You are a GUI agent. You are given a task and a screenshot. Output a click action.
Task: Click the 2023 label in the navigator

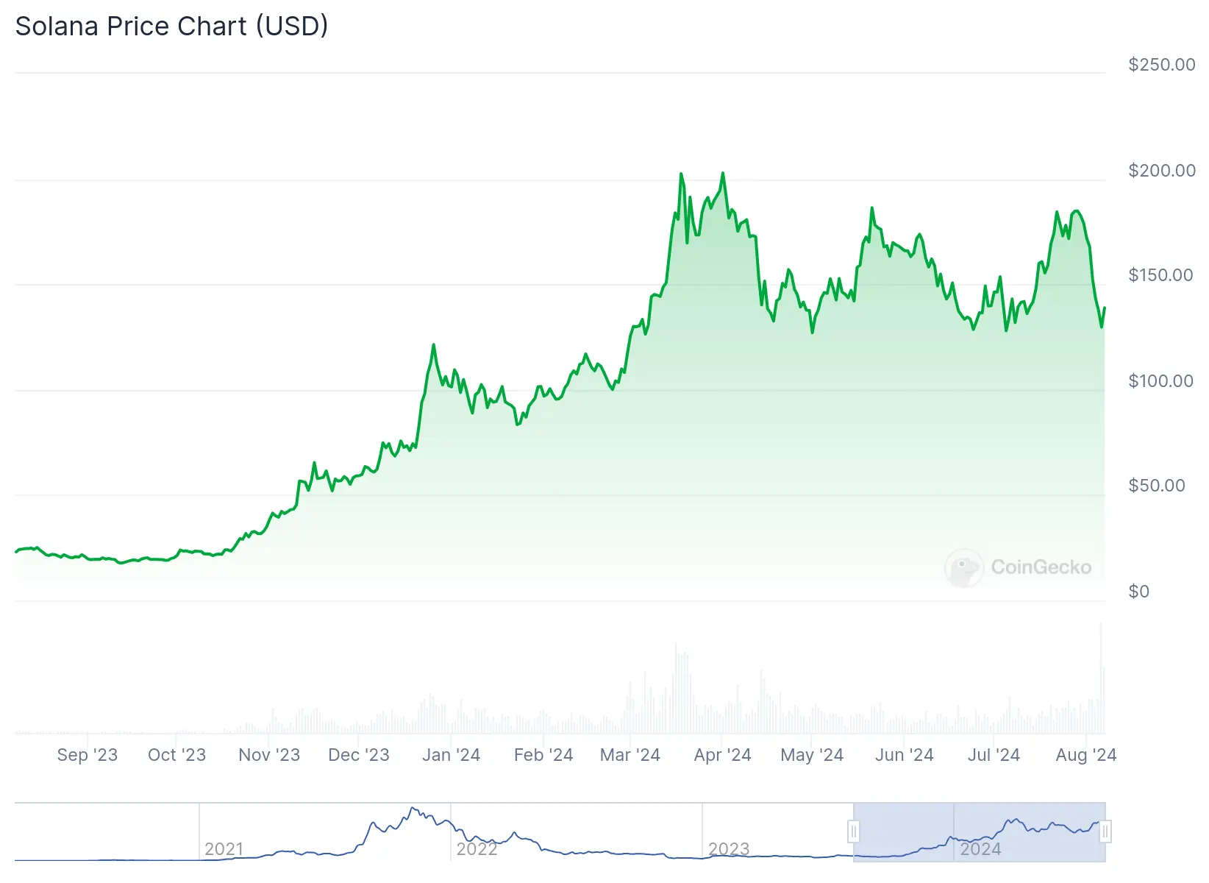(728, 849)
